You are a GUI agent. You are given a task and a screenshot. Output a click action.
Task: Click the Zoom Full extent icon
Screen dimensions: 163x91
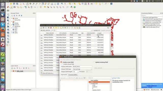[43, 4]
